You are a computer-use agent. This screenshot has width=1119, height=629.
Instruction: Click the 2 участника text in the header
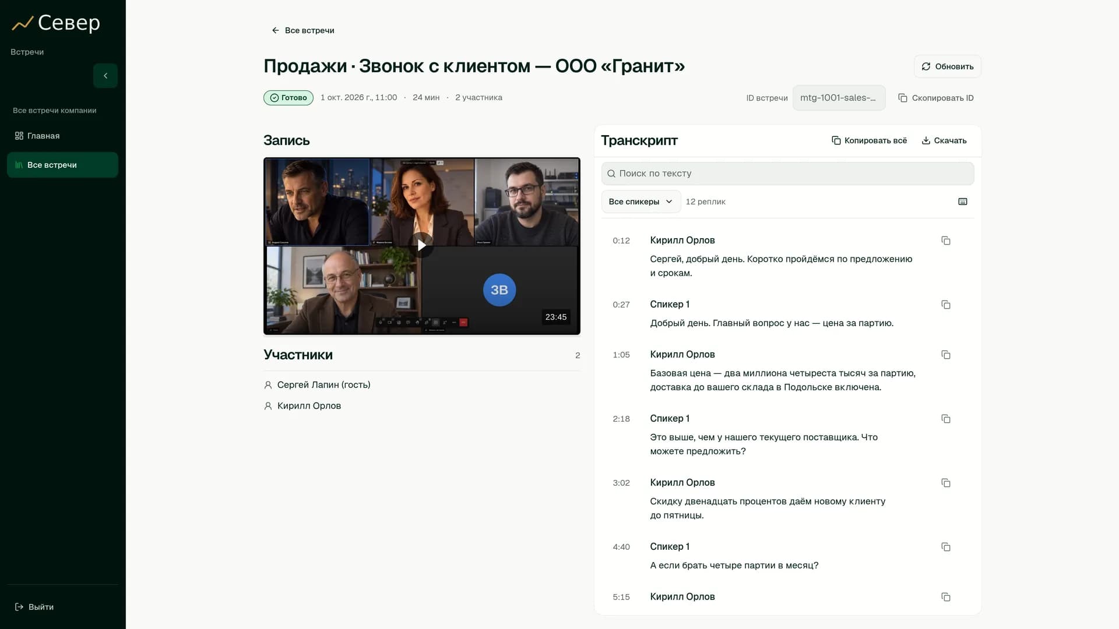(x=478, y=97)
